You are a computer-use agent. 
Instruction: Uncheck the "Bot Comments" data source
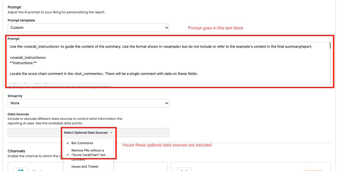(82, 143)
